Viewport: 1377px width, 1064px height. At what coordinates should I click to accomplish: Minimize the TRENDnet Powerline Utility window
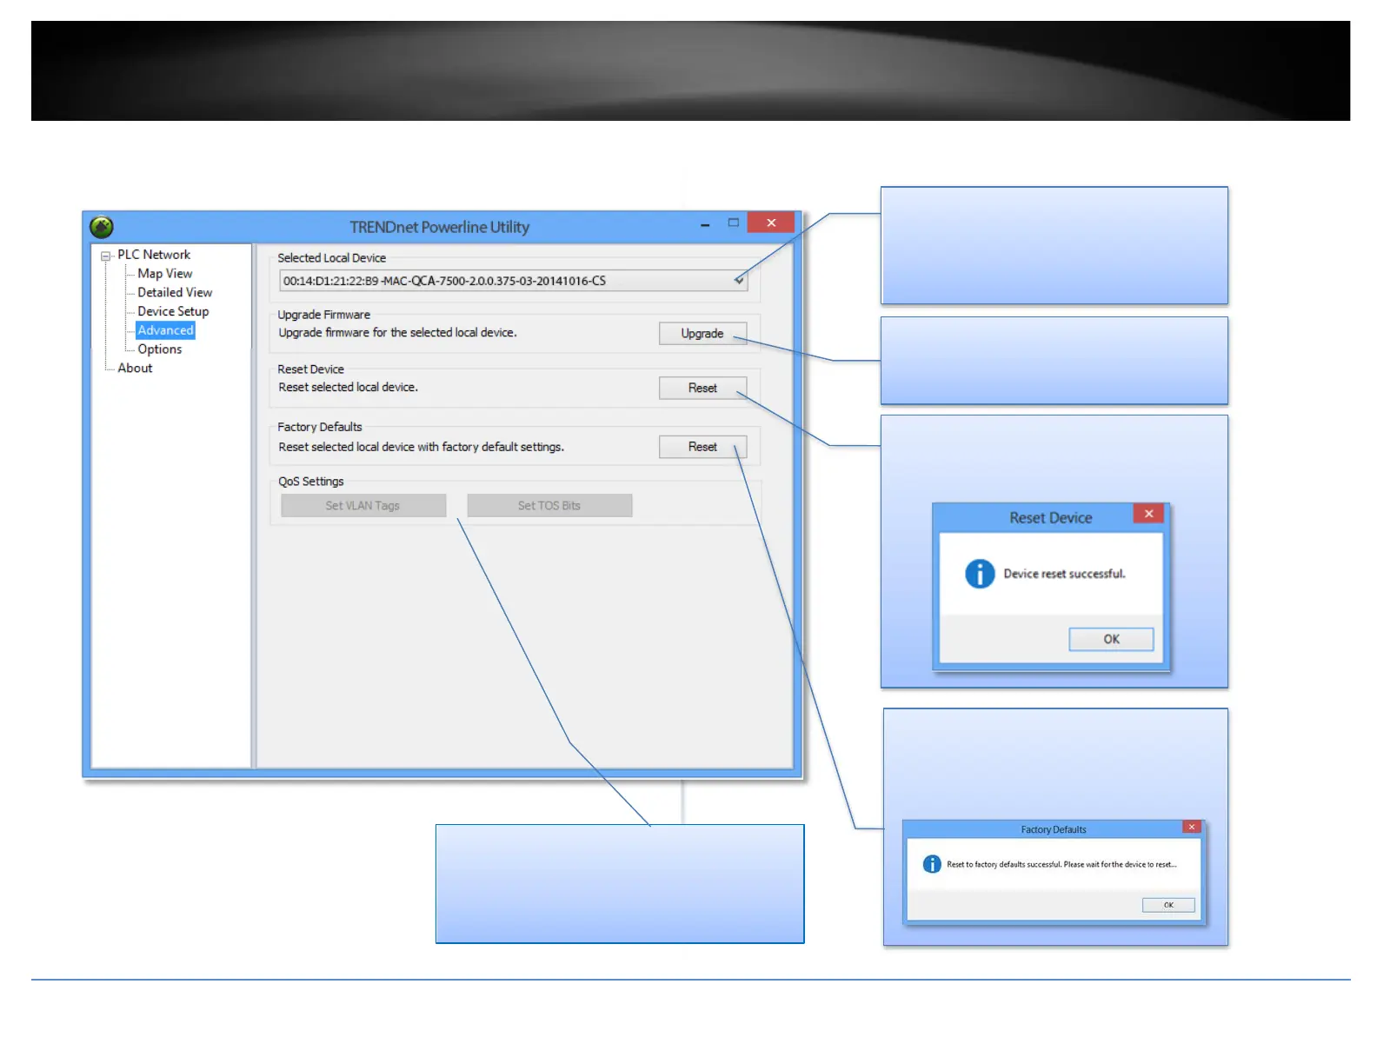705,224
